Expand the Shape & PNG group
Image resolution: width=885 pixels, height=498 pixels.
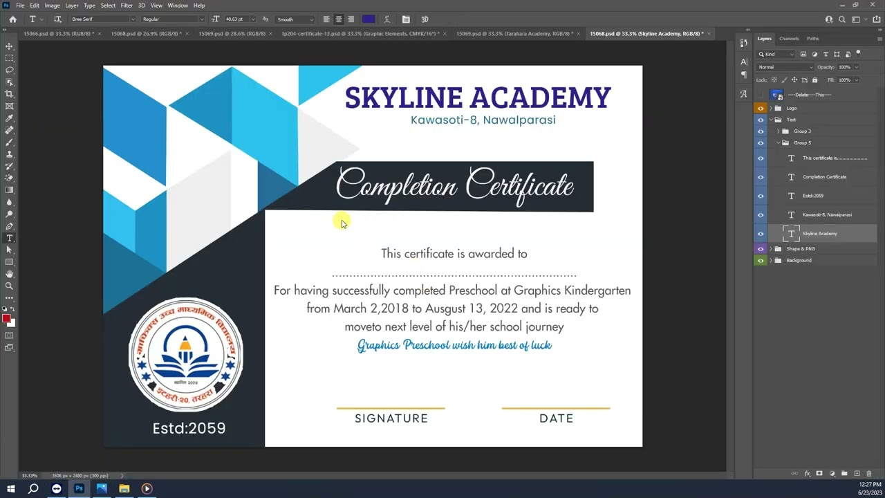[x=771, y=249]
